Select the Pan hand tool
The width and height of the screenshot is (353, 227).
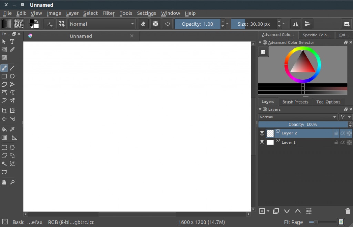click(x=4, y=182)
